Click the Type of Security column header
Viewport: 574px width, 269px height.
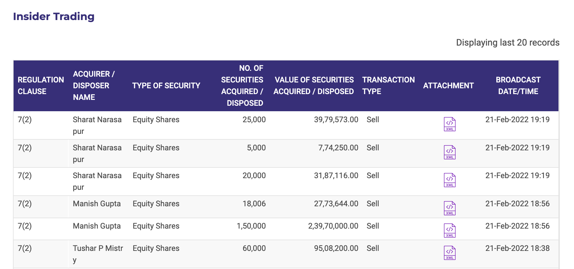[166, 86]
